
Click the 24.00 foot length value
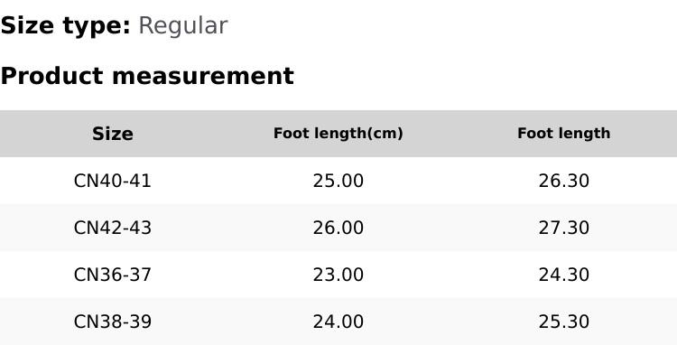coord(338,322)
